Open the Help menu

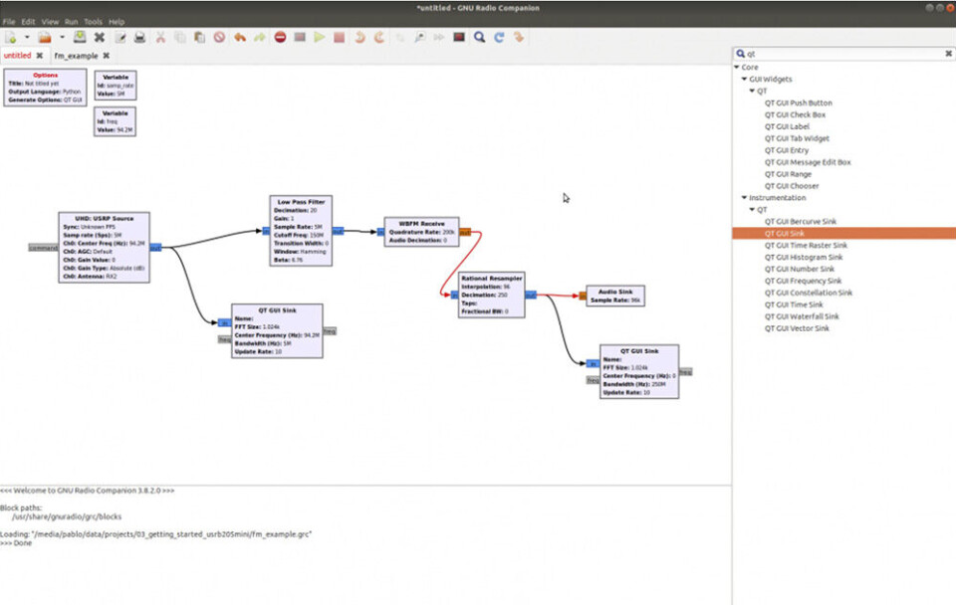[117, 21]
